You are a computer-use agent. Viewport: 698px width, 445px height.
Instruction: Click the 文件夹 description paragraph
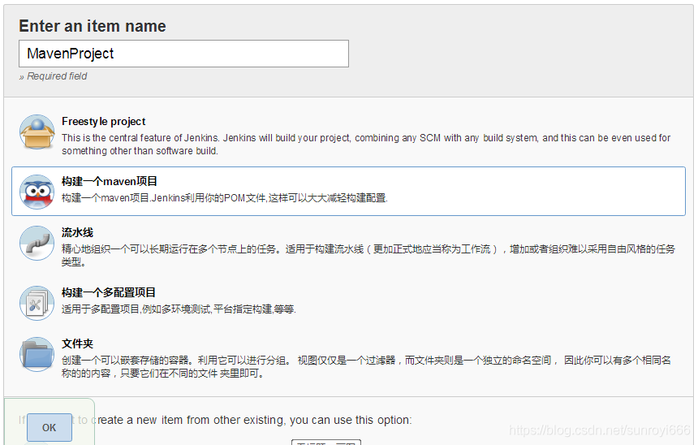tap(366, 366)
